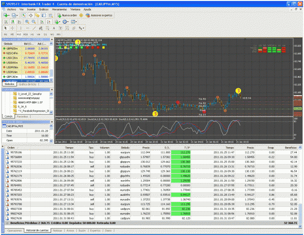Click the zoom in magnifier
This screenshot has width=304, height=235.
coord(27,22)
